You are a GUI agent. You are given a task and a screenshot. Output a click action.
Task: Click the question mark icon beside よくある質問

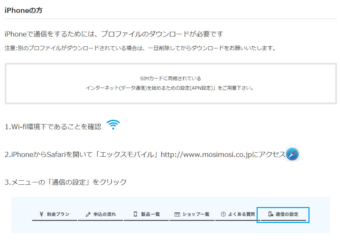pos(223,214)
